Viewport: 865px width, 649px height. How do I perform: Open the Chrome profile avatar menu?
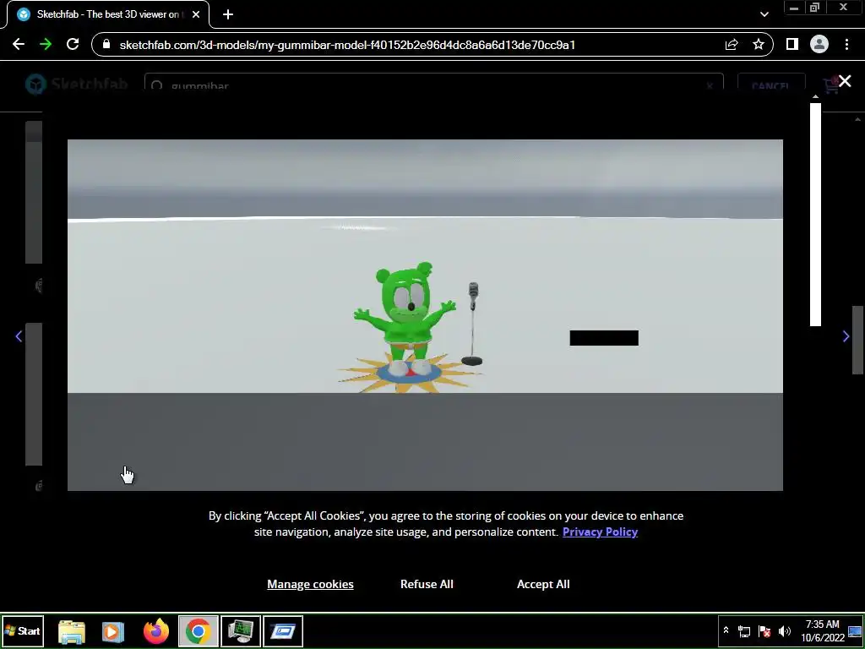point(819,44)
